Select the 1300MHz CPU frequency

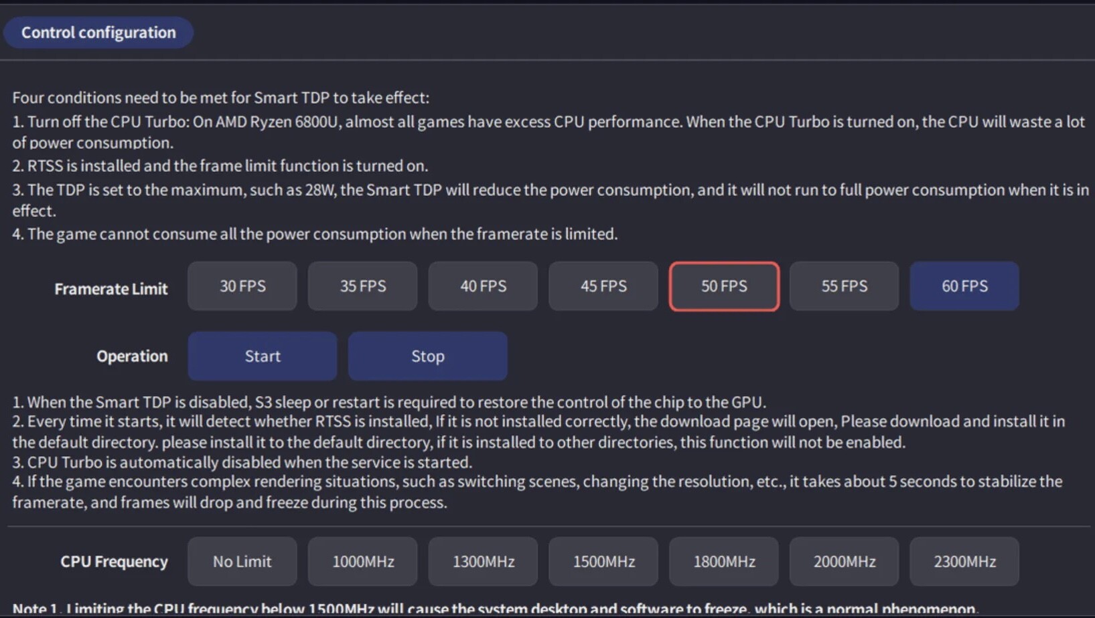(483, 562)
